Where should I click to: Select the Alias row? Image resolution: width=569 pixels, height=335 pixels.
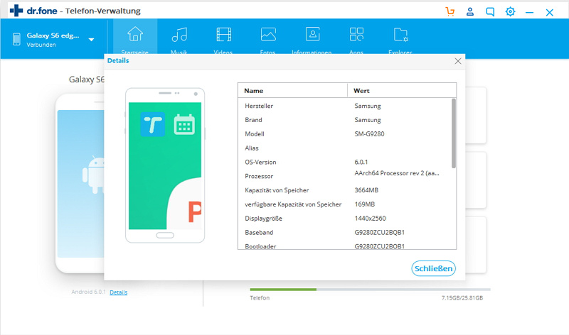click(345, 148)
